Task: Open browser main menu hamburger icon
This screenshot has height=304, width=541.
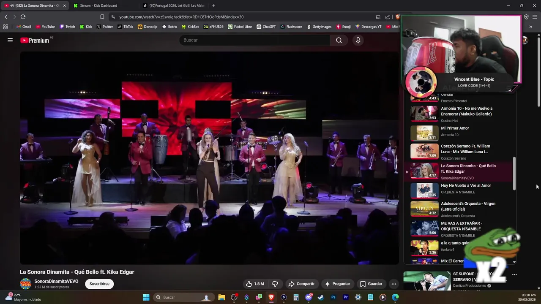Action: (535, 17)
